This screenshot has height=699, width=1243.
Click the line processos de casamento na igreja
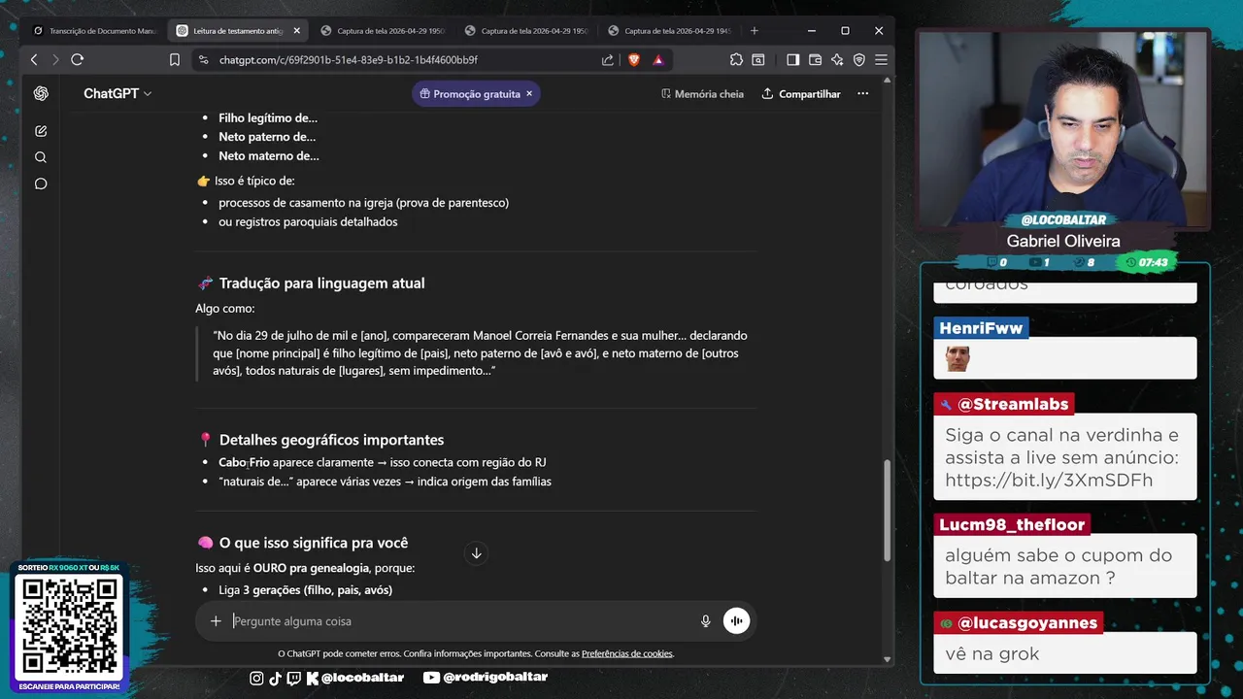point(363,203)
